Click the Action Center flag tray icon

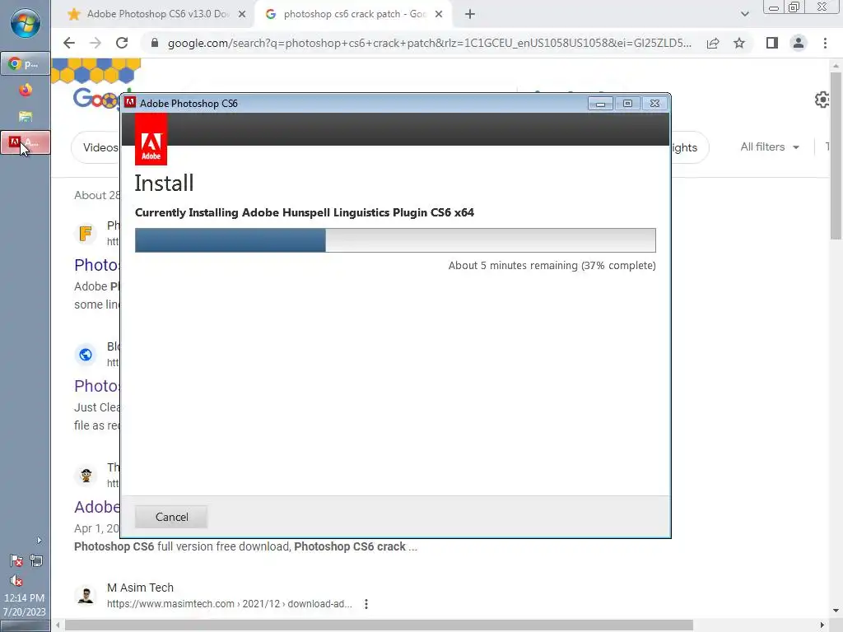pos(16,561)
